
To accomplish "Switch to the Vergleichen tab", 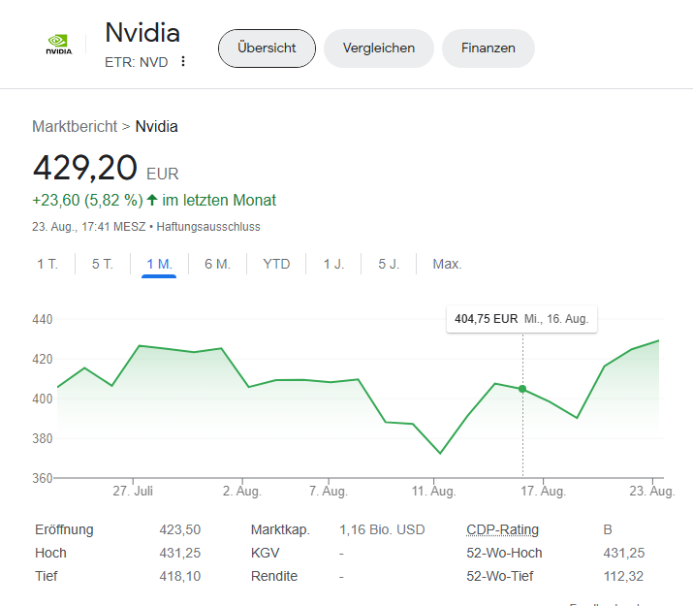I will click(379, 48).
